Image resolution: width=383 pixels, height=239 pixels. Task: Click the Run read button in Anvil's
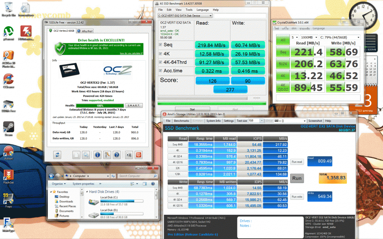[x=297, y=162]
